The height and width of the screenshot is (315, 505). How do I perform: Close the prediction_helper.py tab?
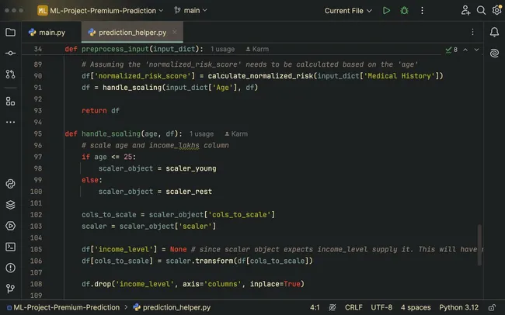(x=174, y=32)
